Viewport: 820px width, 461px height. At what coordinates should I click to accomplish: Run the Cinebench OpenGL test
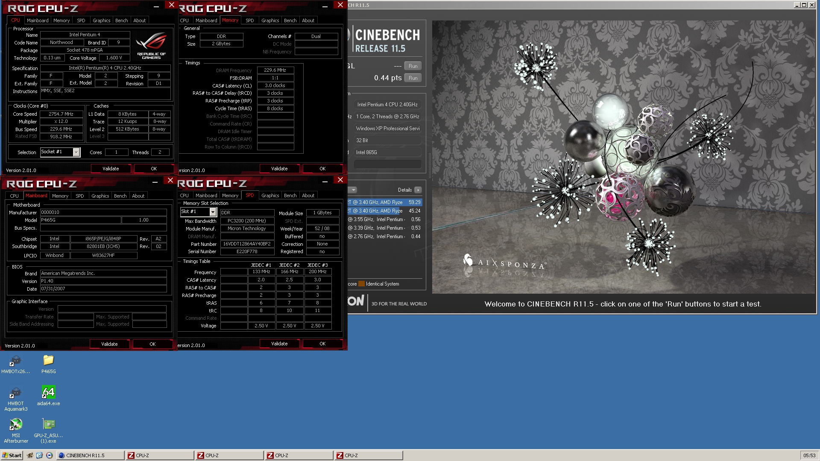point(413,66)
